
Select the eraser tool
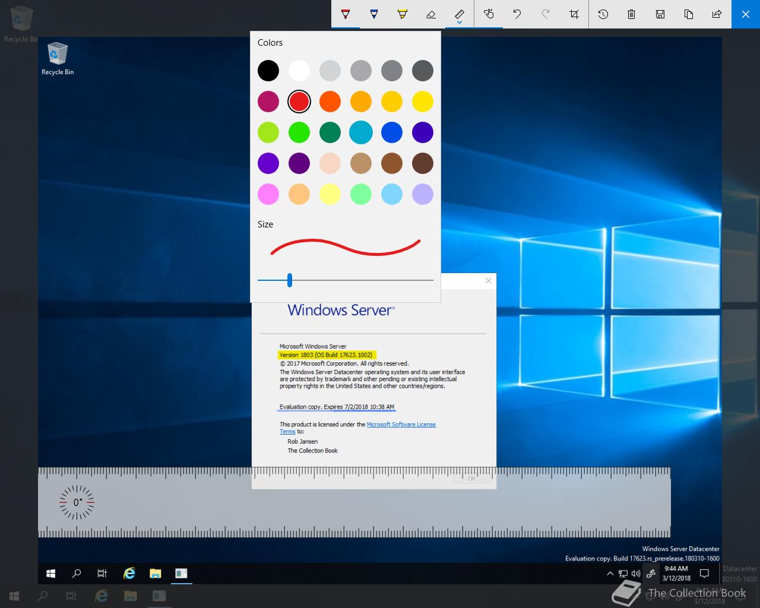[431, 14]
